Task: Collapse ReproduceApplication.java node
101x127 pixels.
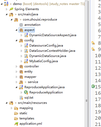Action: point(16,87)
